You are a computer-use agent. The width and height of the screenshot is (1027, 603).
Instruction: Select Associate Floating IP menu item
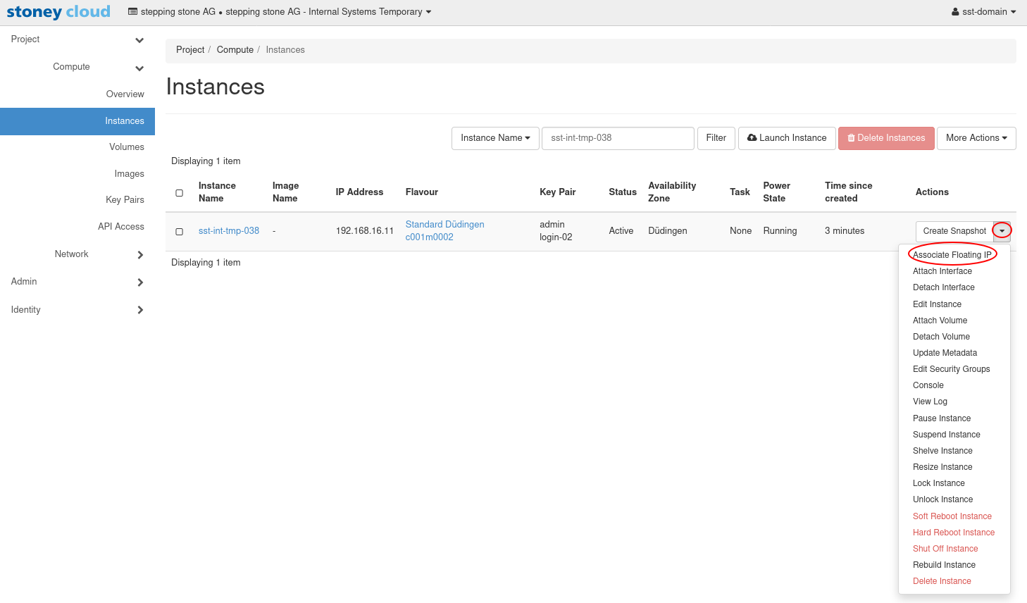[952, 255]
